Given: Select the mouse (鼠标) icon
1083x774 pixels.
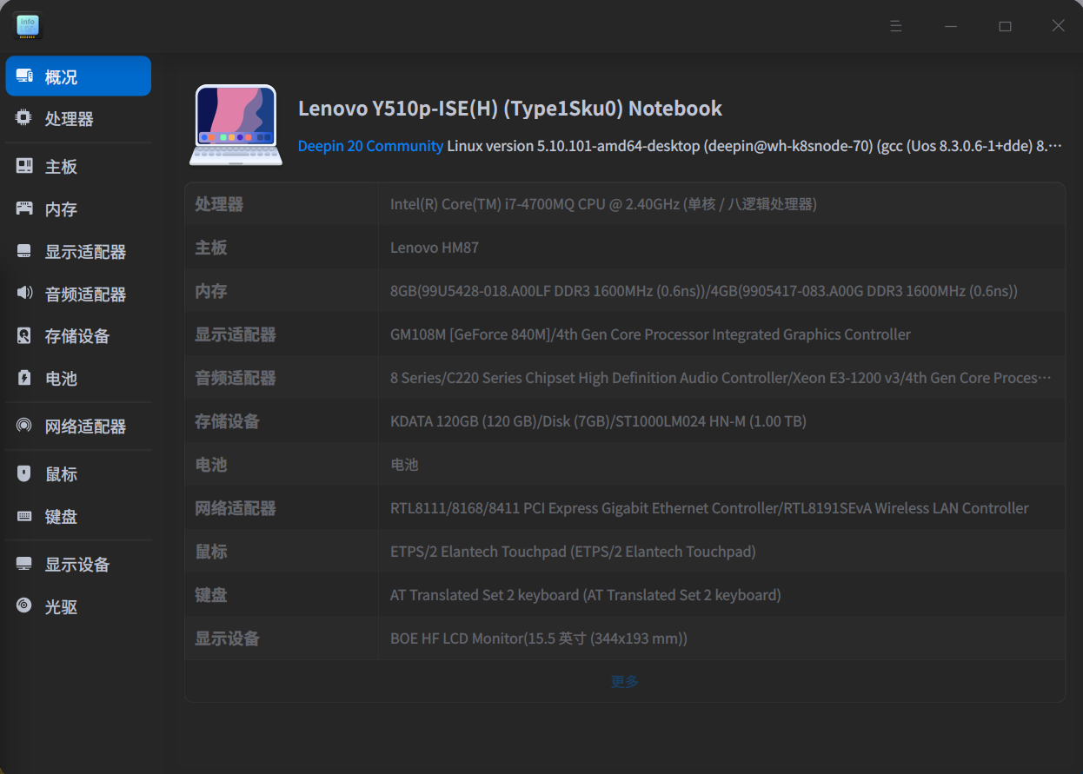Looking at the screenshot, I should [23, 473].
